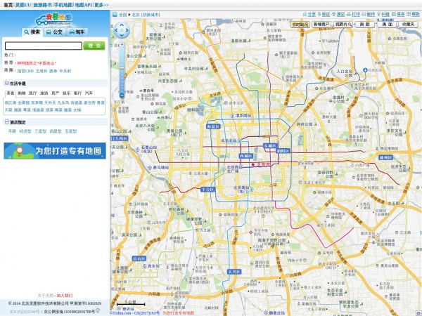Switch to the 公交 bus tab
The width and height of the screenshot is (422, 316).
55,32
